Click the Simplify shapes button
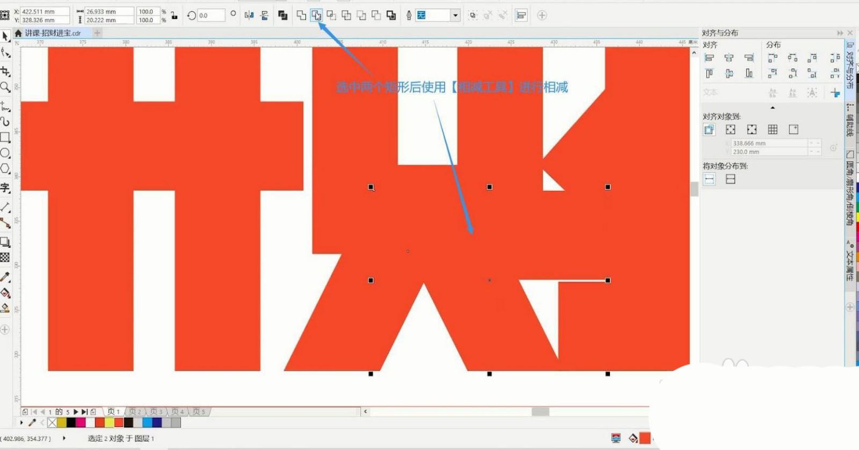The width and height of the screenshot is (859, 450). (346, 15)
